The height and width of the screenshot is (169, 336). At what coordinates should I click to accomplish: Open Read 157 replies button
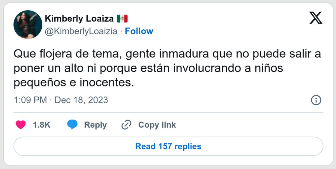tap(168, 146)
